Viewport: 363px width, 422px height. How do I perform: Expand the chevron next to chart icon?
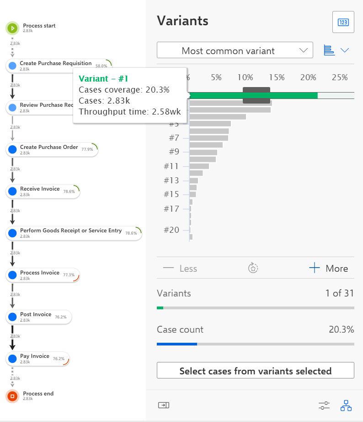tap(345, 50)
